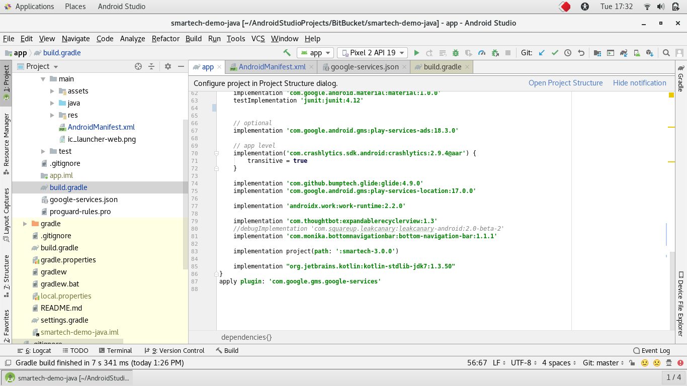
Task: Click the Search Everywhere magnifier
Action: pyautogui.click(x=666, y=53)
